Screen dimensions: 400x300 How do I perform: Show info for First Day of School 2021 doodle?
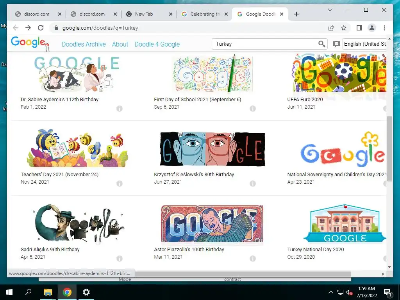[253, 109]
